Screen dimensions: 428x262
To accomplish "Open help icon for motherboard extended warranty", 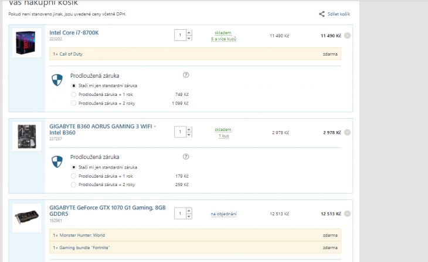I will point(186,157).
